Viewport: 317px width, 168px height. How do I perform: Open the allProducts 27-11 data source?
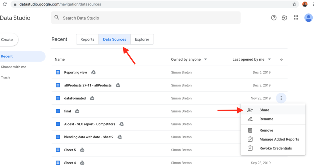point(88,85)
